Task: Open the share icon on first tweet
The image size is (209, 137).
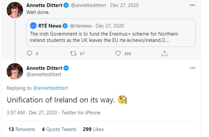Action: [x=165, y=53]
